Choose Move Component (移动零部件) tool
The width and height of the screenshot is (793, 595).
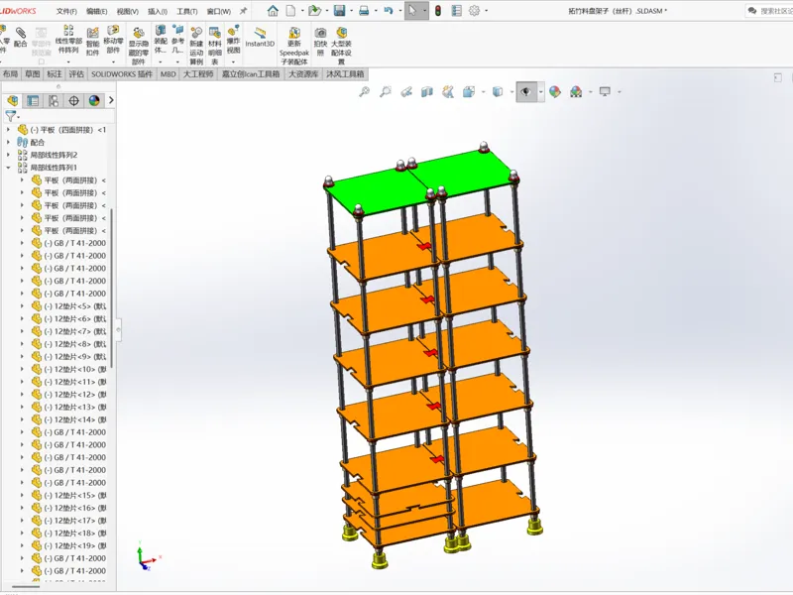coord(113,40)
